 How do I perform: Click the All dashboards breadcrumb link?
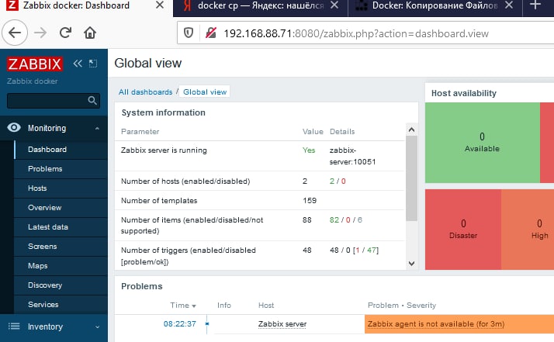pos(145,92)
